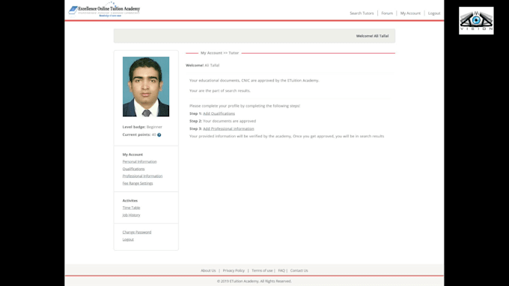Open the FAQ footer link
The width and height of the screenshot is (509, 286).
(281, 270)
